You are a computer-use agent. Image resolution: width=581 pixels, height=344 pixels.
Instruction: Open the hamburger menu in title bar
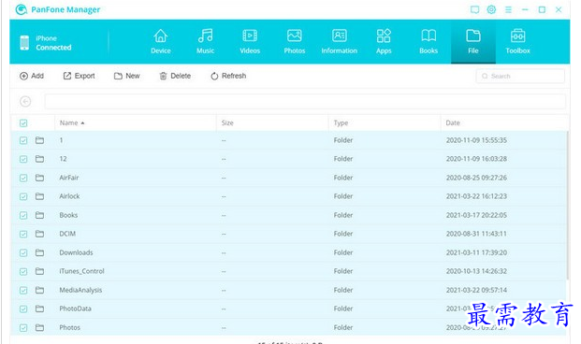(508, 9)
